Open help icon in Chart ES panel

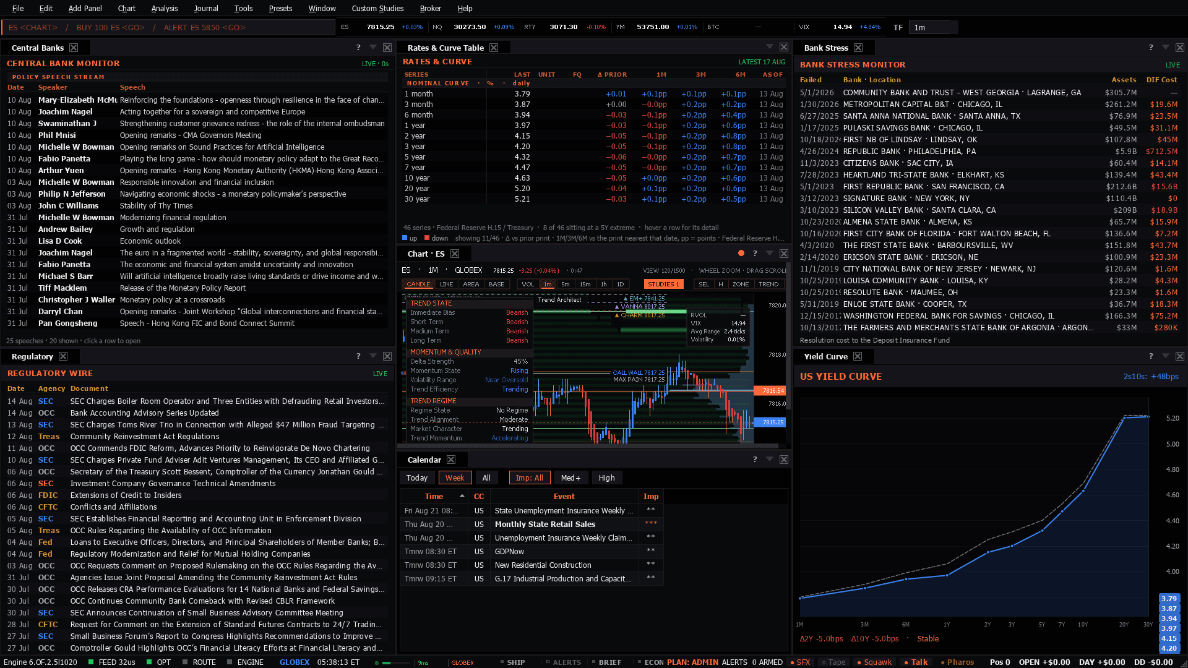[755, 254]
